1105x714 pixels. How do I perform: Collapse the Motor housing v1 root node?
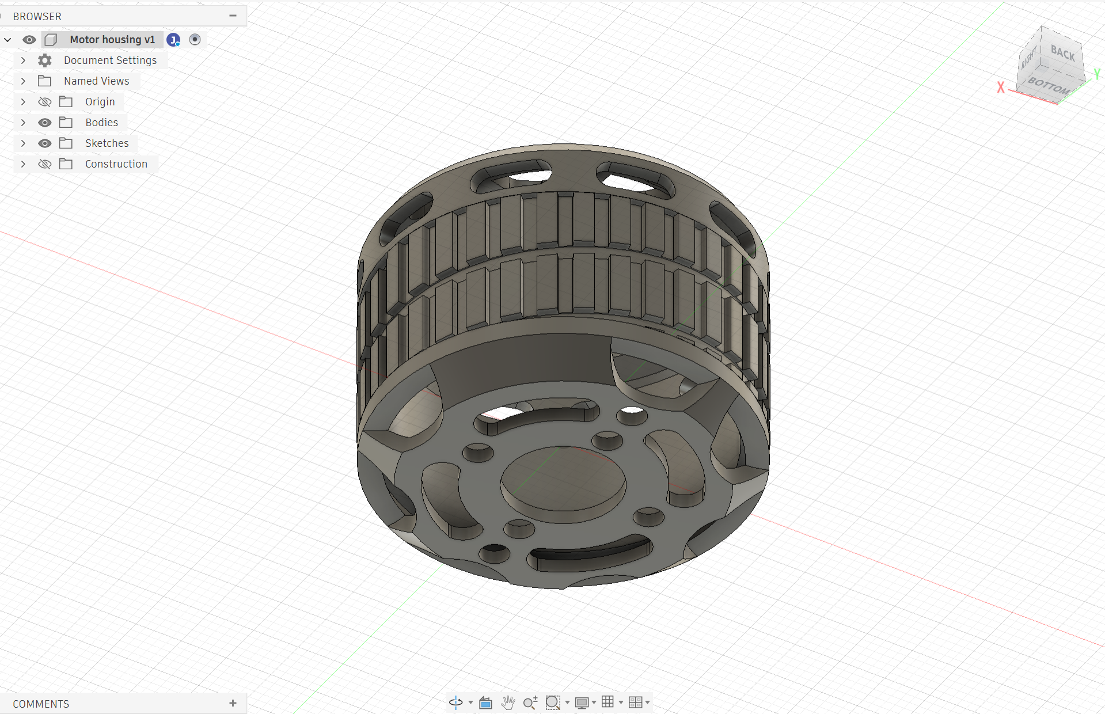coord(8,40)
